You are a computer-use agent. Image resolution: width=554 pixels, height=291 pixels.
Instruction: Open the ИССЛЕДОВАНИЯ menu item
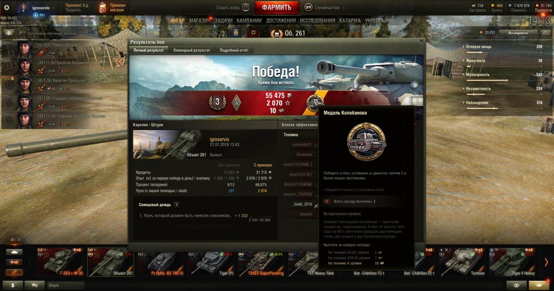pyautogui.click(x=318, y=21)
